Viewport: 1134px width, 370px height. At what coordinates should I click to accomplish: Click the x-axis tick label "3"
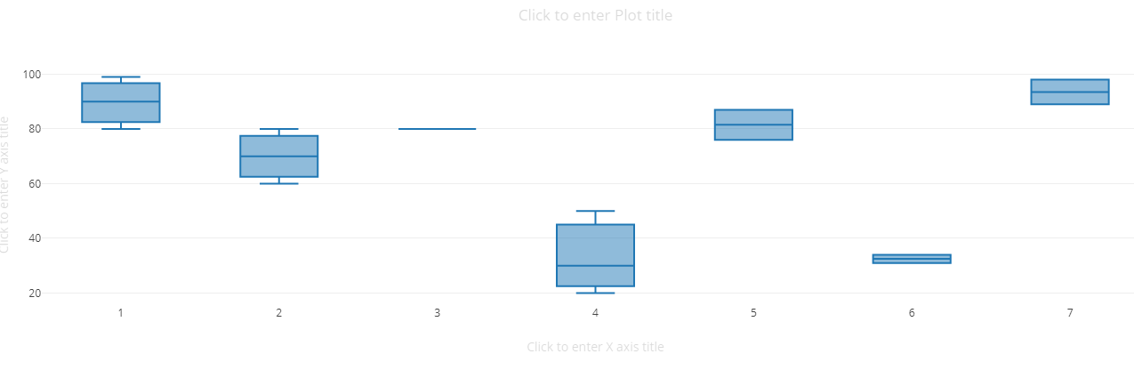(x=437, y=313)
